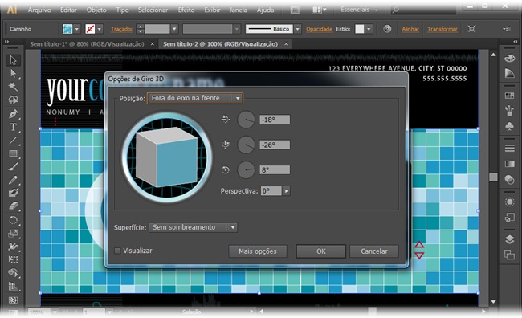Switch to the Sem título-1 document tab

pyautogui.click(x=88, y=44)
